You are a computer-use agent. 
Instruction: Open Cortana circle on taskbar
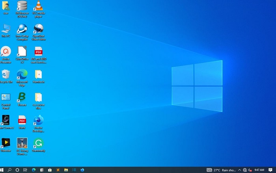pos(17,170)
